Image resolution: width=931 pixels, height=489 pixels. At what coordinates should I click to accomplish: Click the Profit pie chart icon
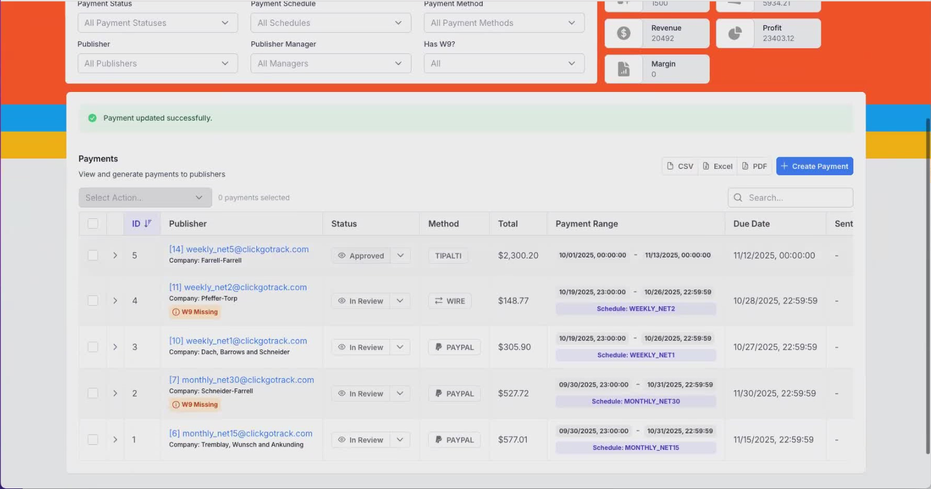point(735,33)
